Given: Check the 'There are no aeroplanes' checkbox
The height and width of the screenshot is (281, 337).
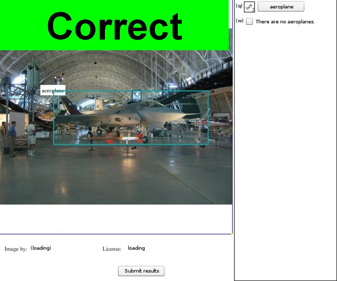Looking at the screenshot, I should click(x=249, y=22).
